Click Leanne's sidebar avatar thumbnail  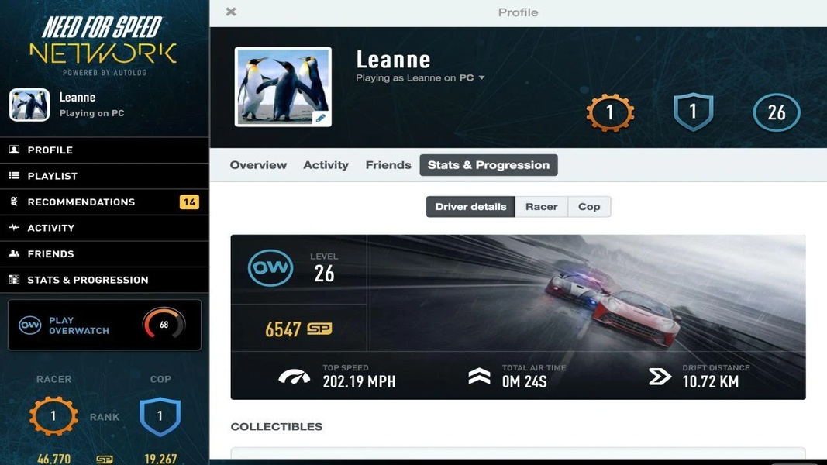point(29,105)
